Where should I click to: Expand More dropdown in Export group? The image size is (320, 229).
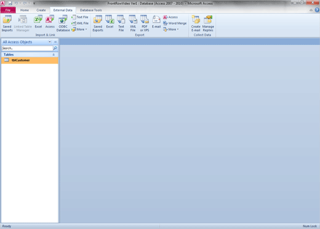pos(171,30)
